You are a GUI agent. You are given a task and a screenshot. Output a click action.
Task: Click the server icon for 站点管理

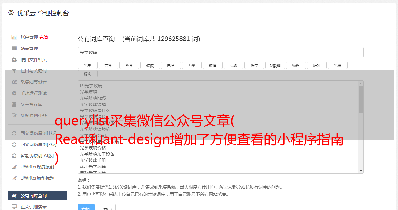[x=14, y=48]
